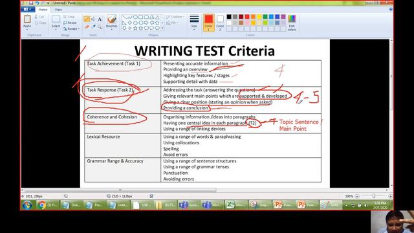Pick the Curve shape in Shapes gallery
This screenshot has width=414, height=233.
point(129,17)
